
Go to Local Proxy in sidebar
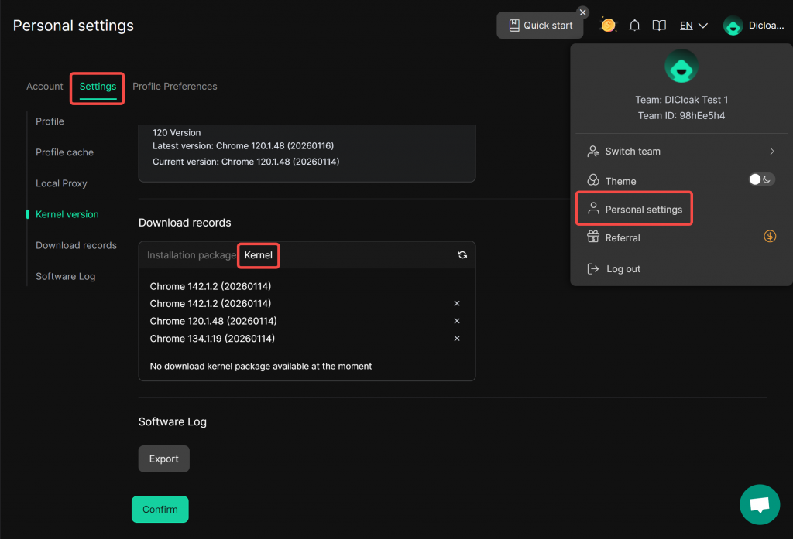[61, 183]
